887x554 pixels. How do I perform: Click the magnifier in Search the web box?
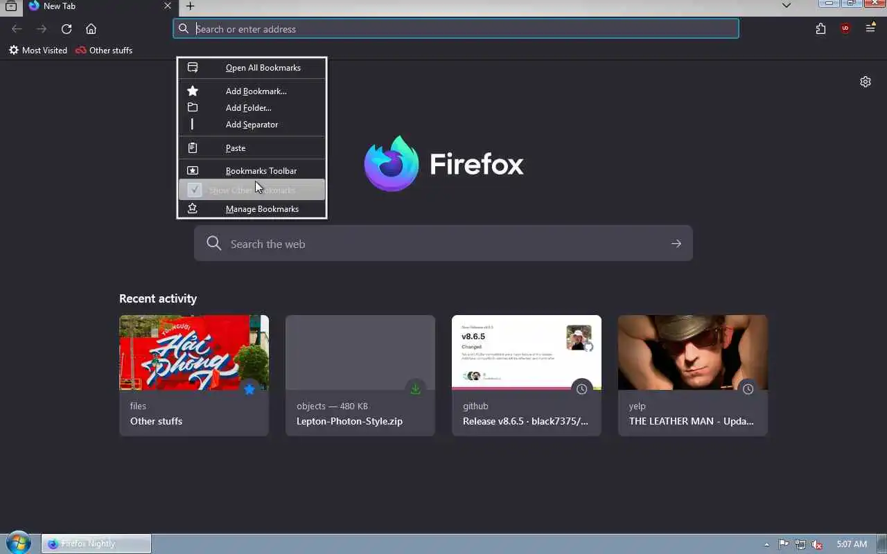(x=214, y=243)
